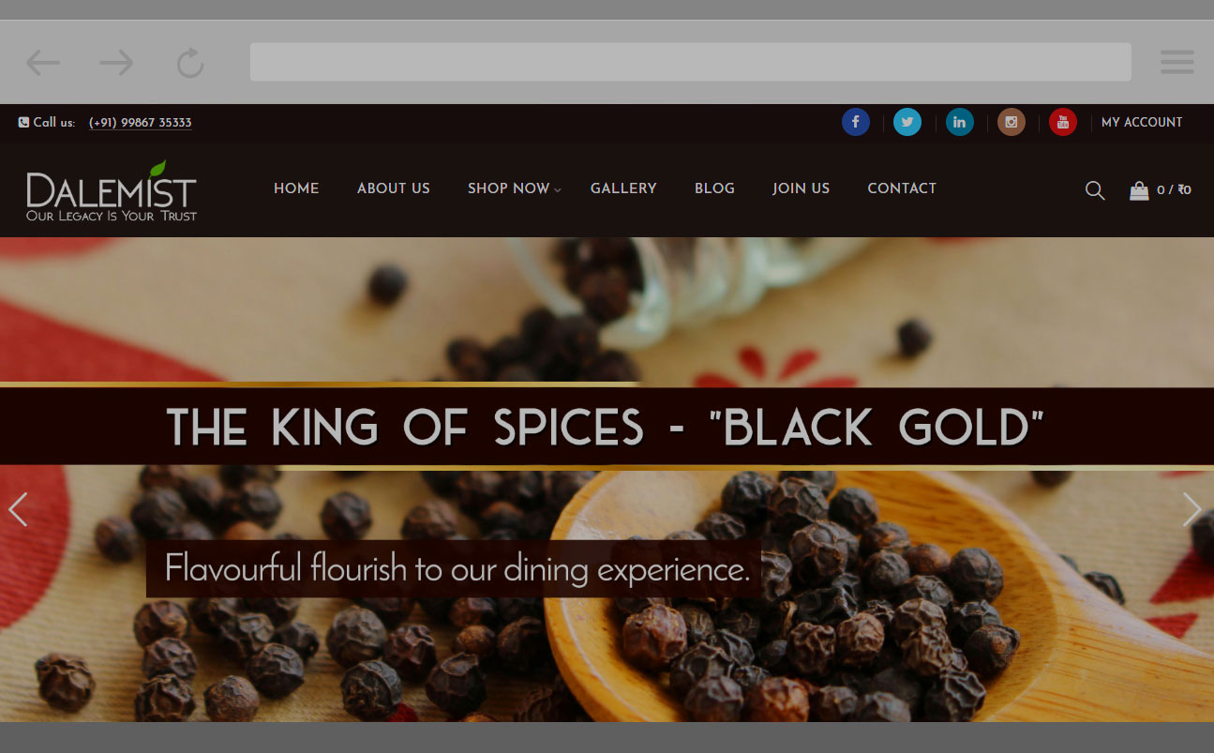Open the Twitter social icon
The width and height of the screenshot is (1214, 753).
pos(907,122)
